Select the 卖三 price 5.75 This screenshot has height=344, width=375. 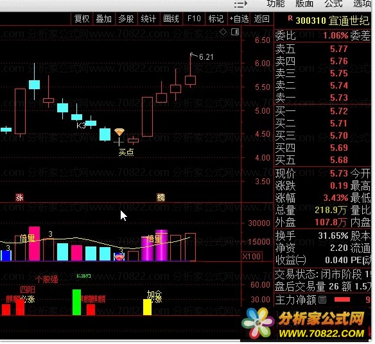pos(339,73)
